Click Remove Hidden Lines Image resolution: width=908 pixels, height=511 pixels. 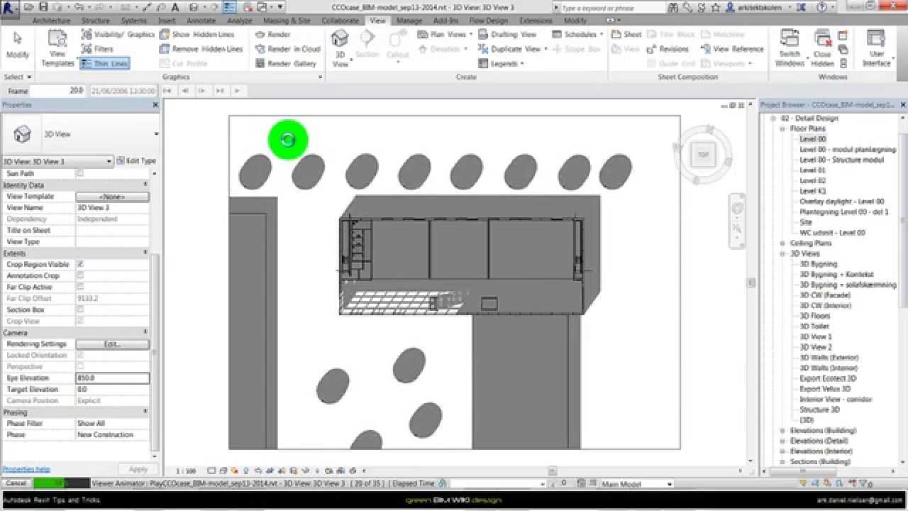click(200, 49)
